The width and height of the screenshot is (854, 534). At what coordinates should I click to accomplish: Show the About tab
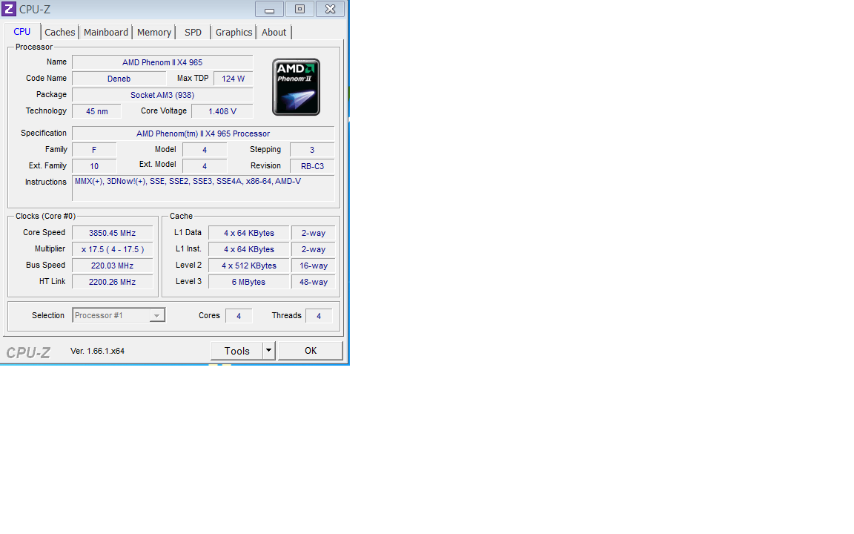pyautogui.click(x=274, y=32)
